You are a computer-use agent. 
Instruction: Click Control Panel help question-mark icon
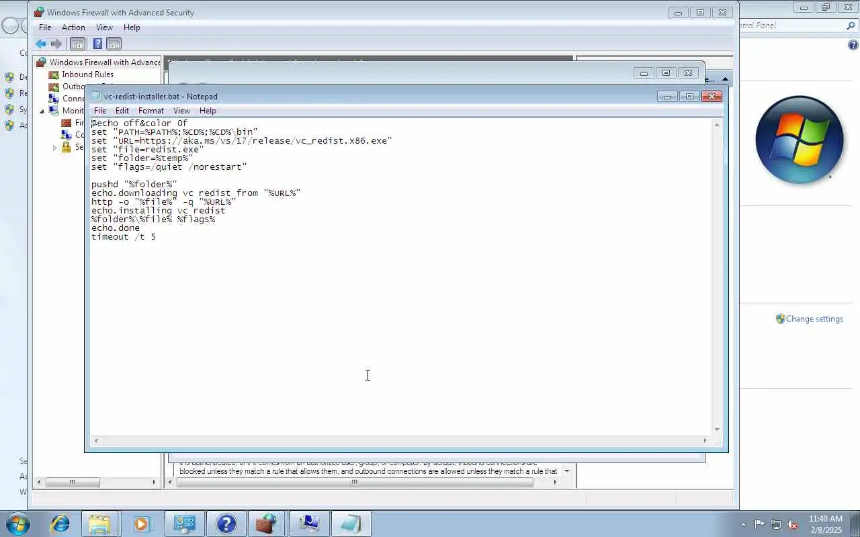pos(853,45)
